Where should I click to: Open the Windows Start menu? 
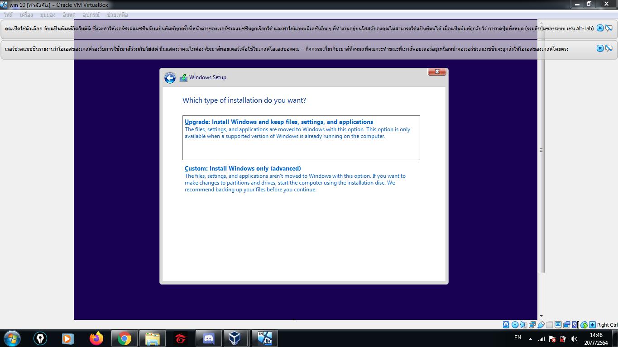point(12,338)
